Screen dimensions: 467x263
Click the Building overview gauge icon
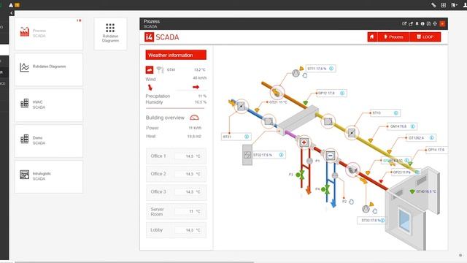point(194,118)
